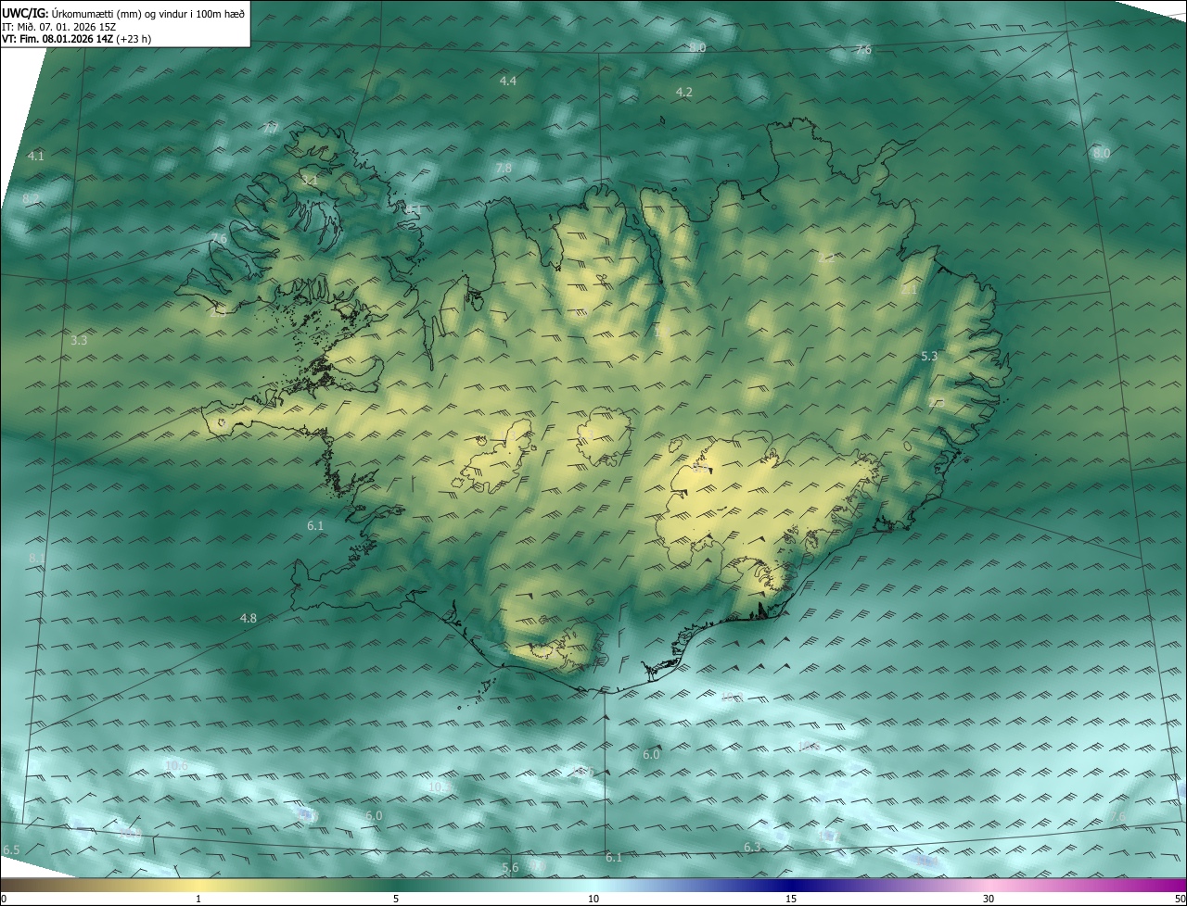Click the '0' label on the color scale
This screenshot has height=906, width=1187.
(4, 899)
